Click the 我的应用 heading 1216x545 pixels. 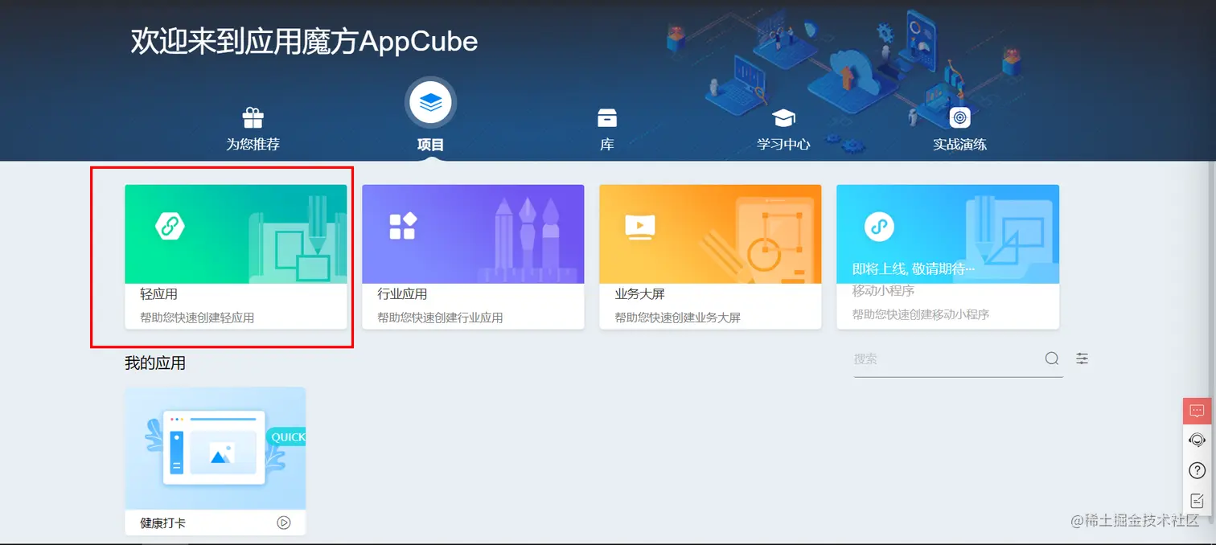point(155,363)
